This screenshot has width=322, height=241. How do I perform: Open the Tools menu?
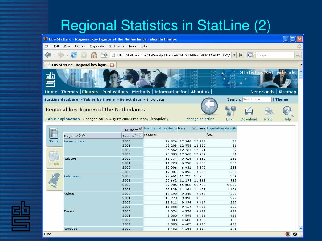tap(132, 46)
